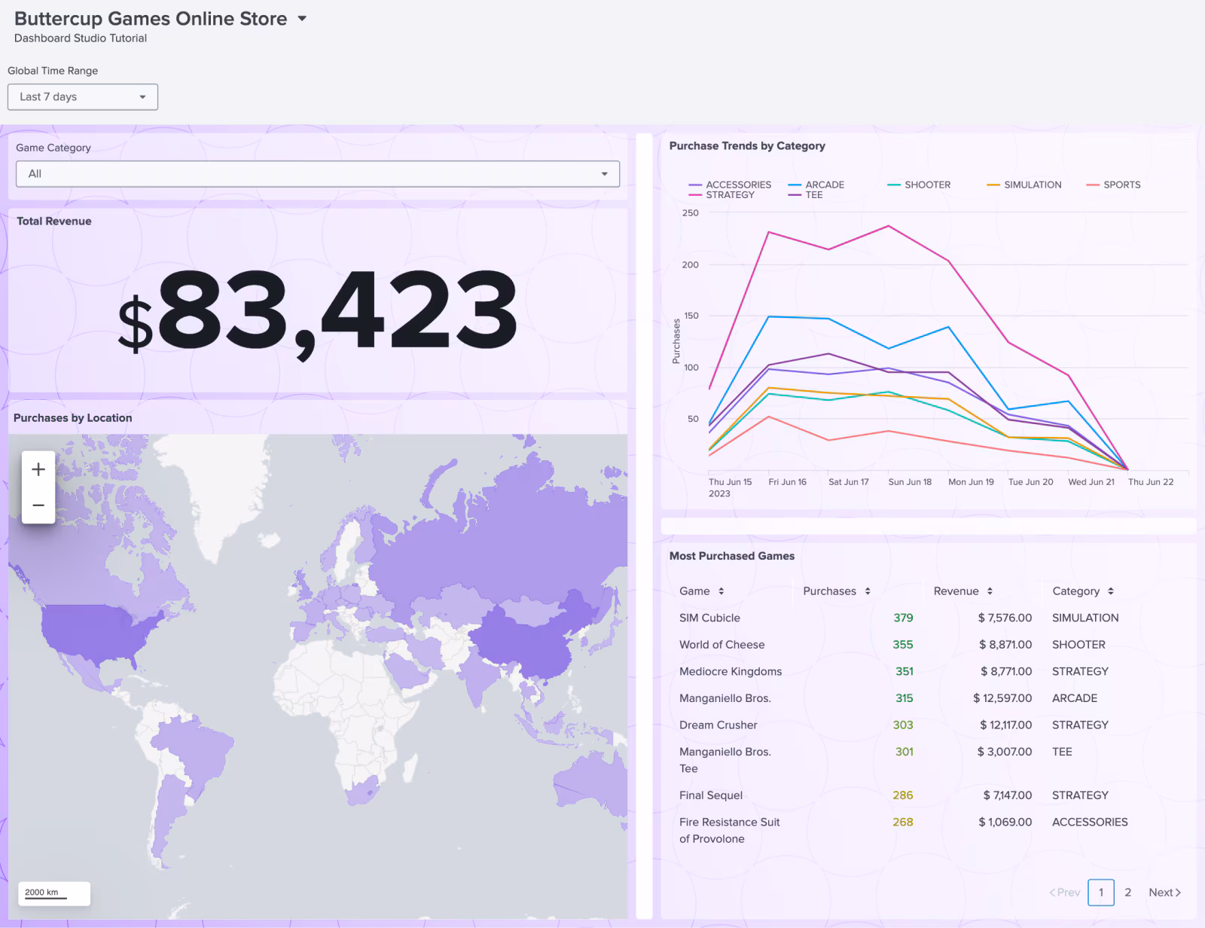Go to page 2 of the table
Screen dimensions: 1205x928
pyautogui.click(x=1128, y=892)
